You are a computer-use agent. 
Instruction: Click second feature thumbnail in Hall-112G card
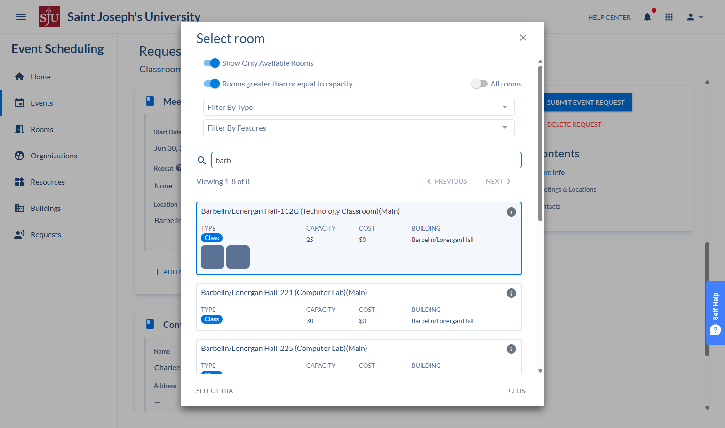click(x=238, y=257)
